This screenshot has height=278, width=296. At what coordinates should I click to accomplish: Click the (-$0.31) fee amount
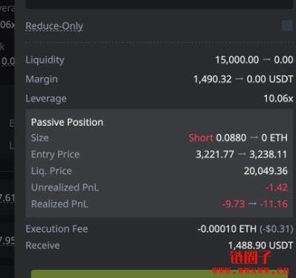[276, 229]
